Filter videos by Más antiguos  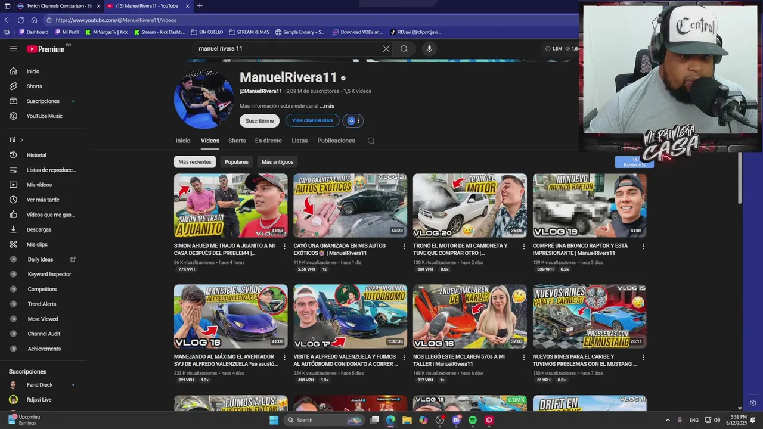[x=277, y=162]
